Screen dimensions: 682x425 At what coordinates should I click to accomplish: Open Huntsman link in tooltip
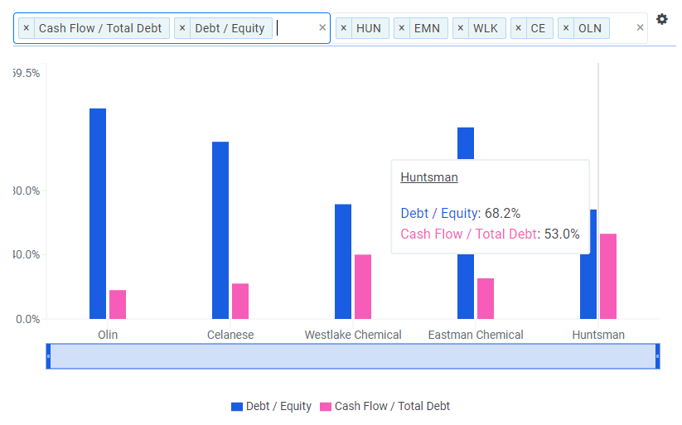click(429, 177)
